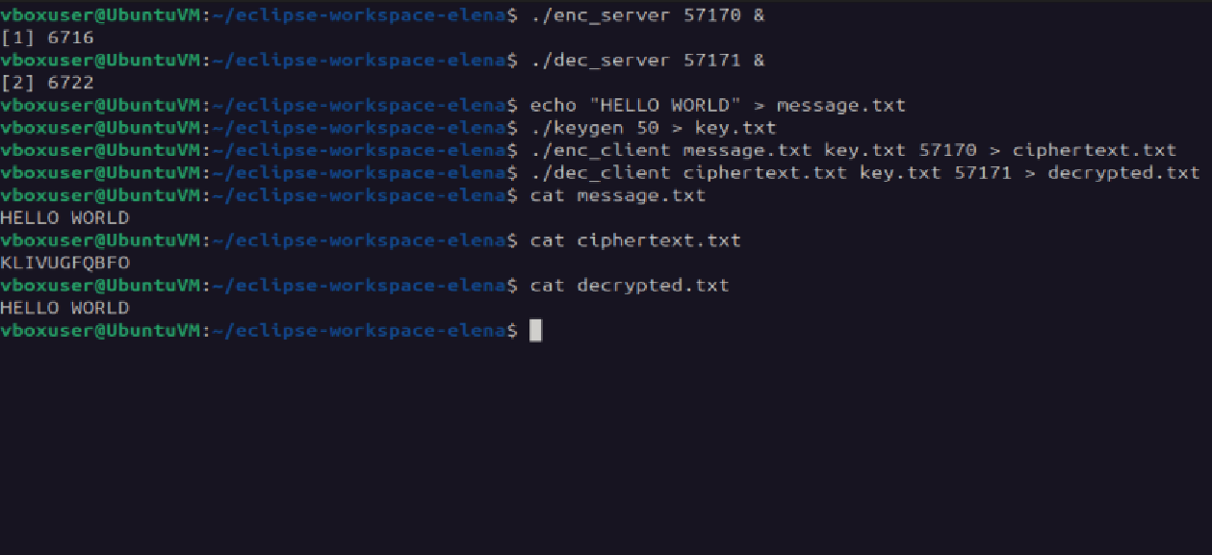Viewport: 1212px width, 555px height.
Task: Click message.txt in the echo command
Action: coord(840,105)
